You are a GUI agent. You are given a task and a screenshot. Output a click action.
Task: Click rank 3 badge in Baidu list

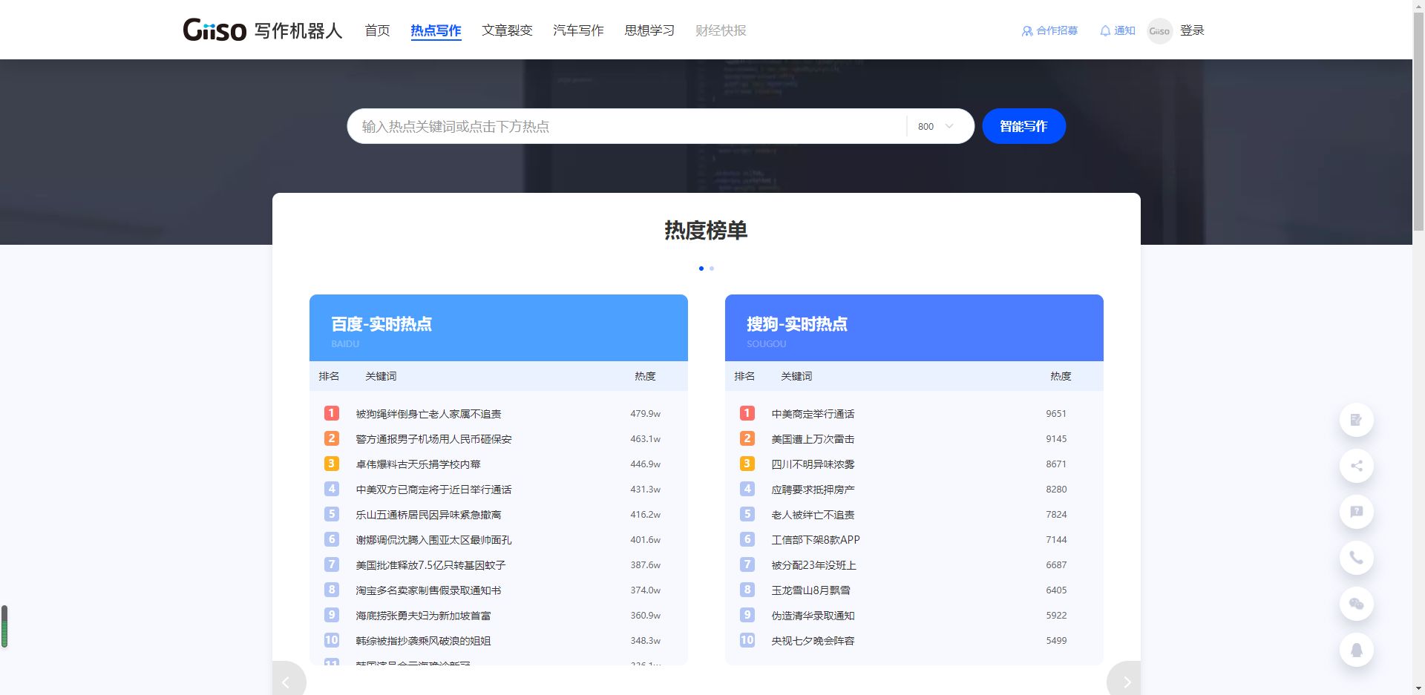pos(332,464)
